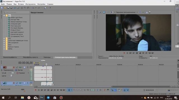Screen dimensions: 179x100
Task: Click the Preview on external monitor icon
Action: tap(104, 12)
